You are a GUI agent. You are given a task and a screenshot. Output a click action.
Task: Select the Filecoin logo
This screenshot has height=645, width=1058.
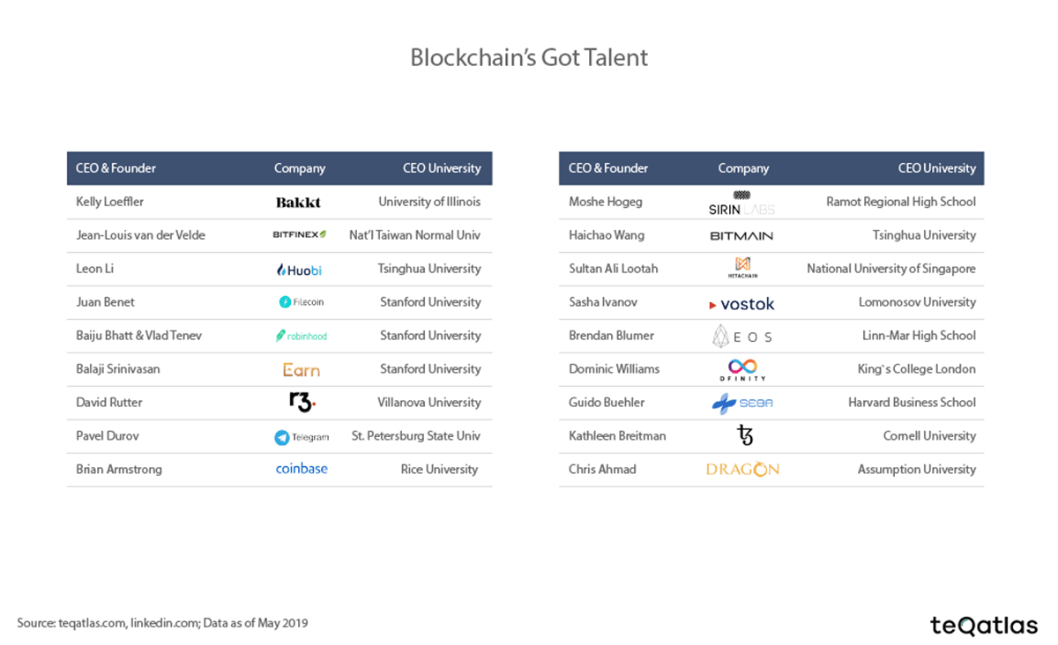pyautogui.click(x=285, y=302)
